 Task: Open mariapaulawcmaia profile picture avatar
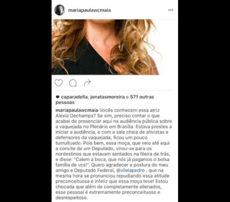point(60,10)
